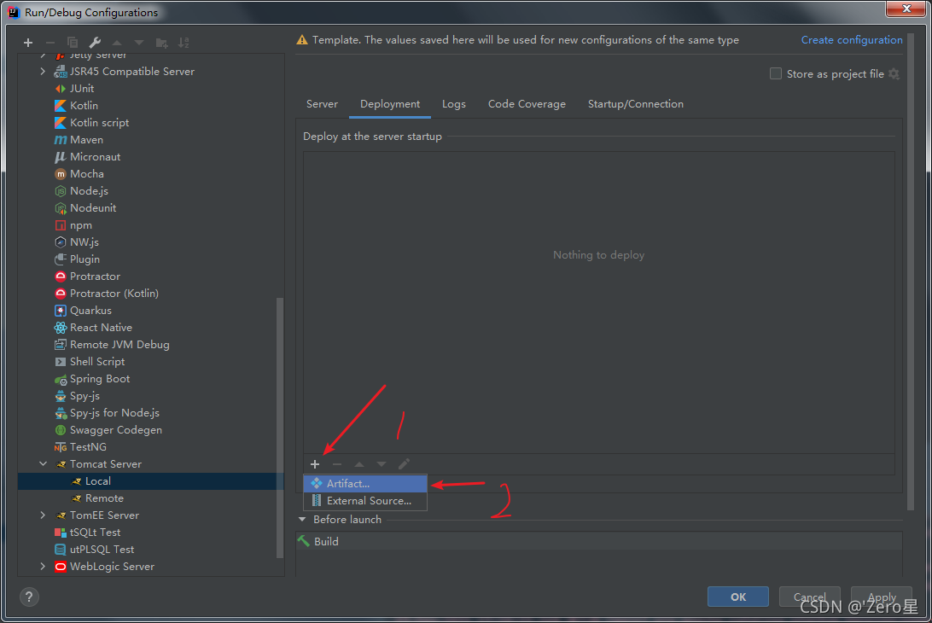Switch to the Server tab
The height and width of the screenshot is (623, 932).
coord(322,104)
